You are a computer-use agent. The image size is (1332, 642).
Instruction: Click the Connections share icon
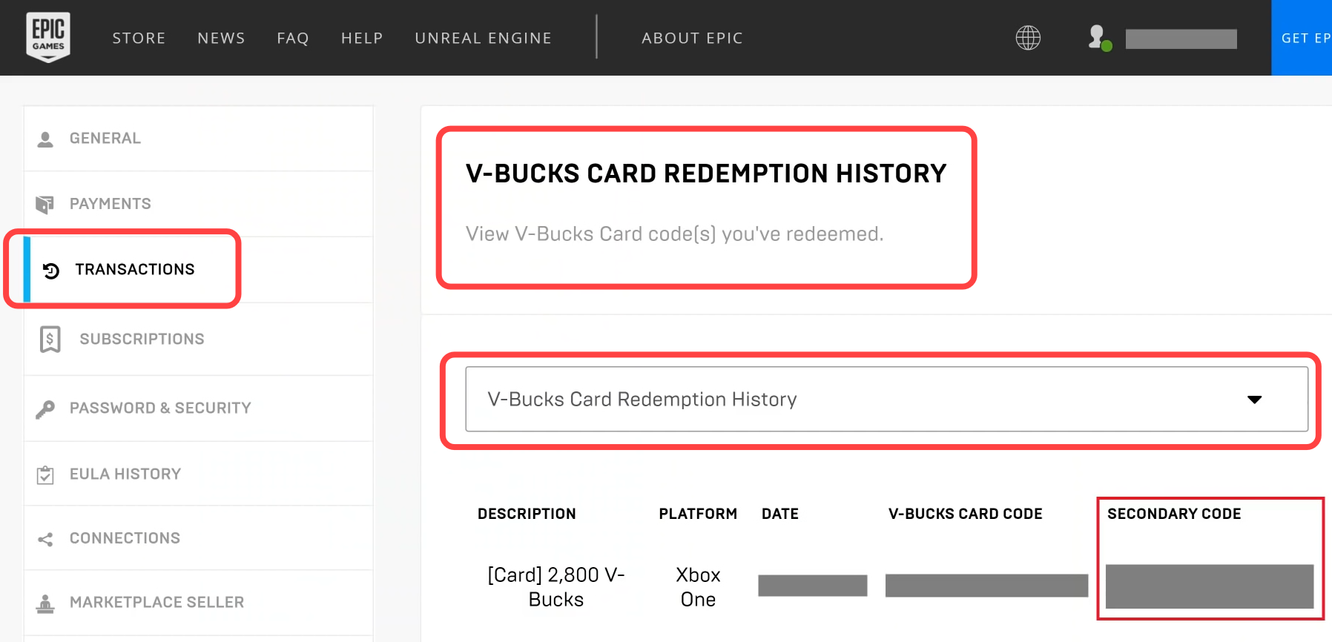point(45,540)
